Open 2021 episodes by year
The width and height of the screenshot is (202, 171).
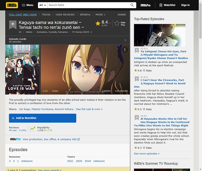click(70, 161)
